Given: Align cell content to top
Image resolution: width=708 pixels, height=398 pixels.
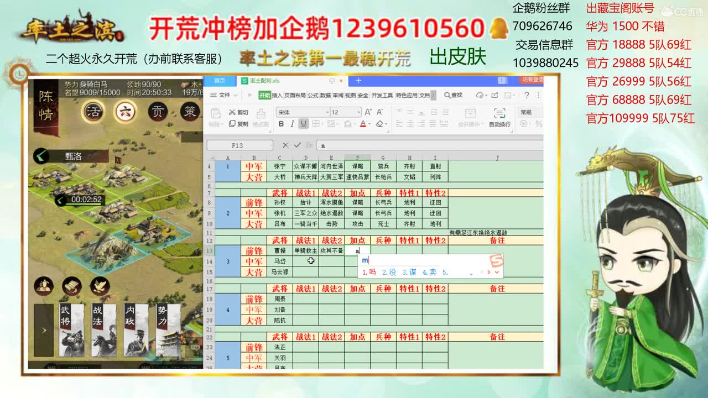Looking at the screenshot, I should [398, 112].
